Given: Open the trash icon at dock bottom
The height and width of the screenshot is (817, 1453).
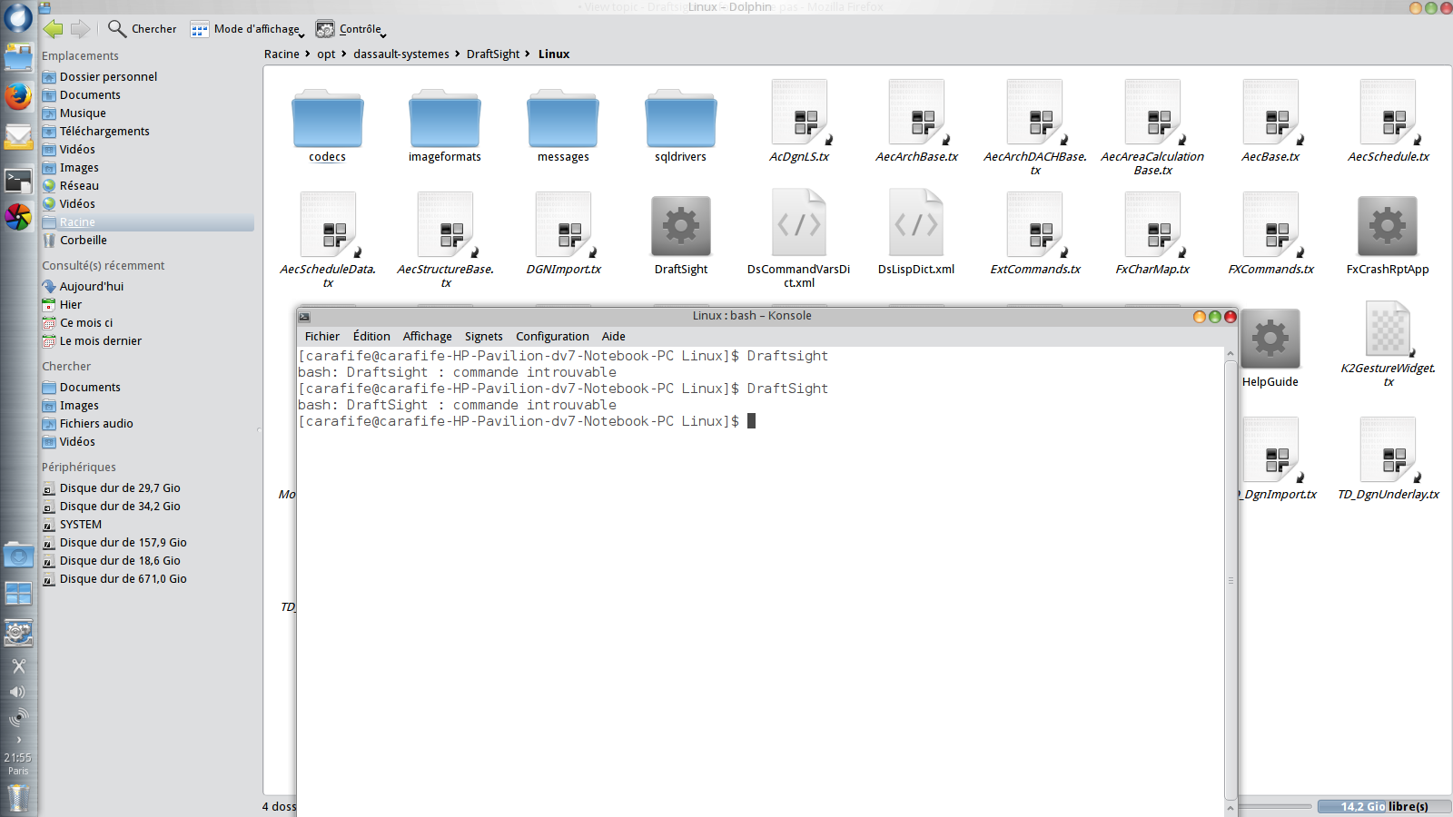Looking at the screenshot, I should (x=18, y=798).
